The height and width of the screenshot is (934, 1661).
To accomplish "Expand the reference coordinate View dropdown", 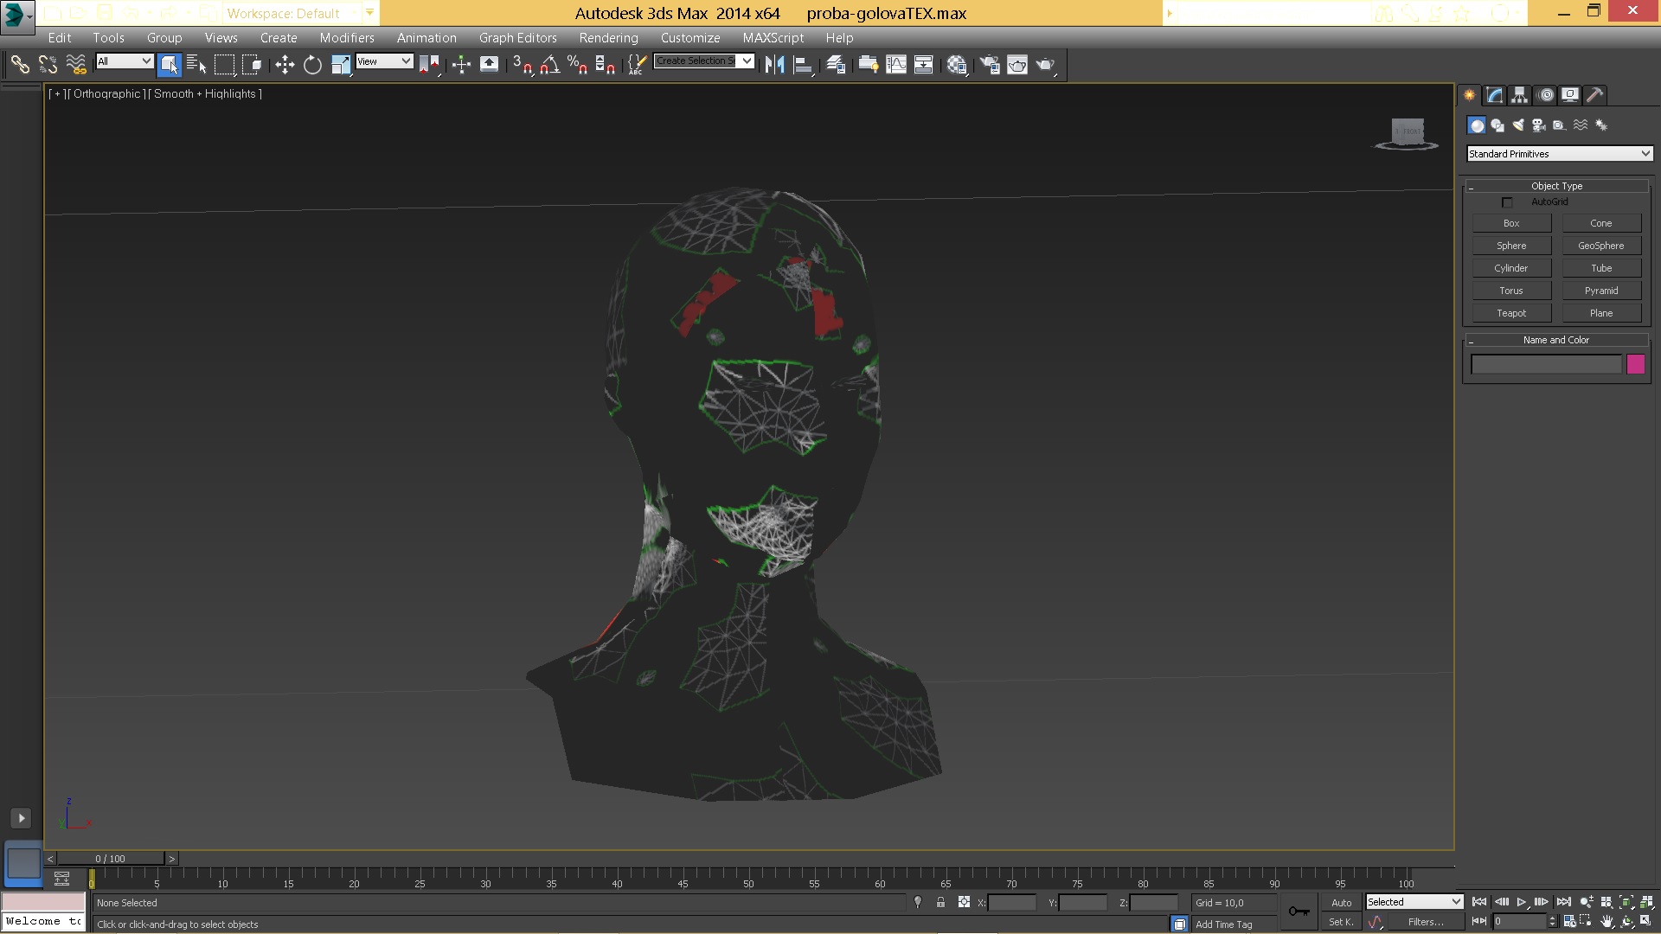I will pyautogui.click(x=384, y=61).
